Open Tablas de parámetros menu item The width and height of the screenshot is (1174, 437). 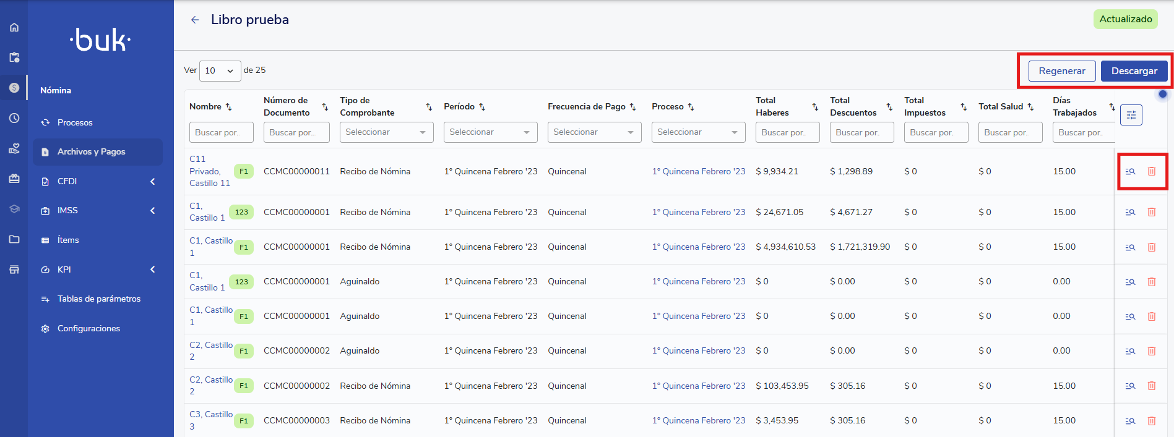tap(99, 299)
